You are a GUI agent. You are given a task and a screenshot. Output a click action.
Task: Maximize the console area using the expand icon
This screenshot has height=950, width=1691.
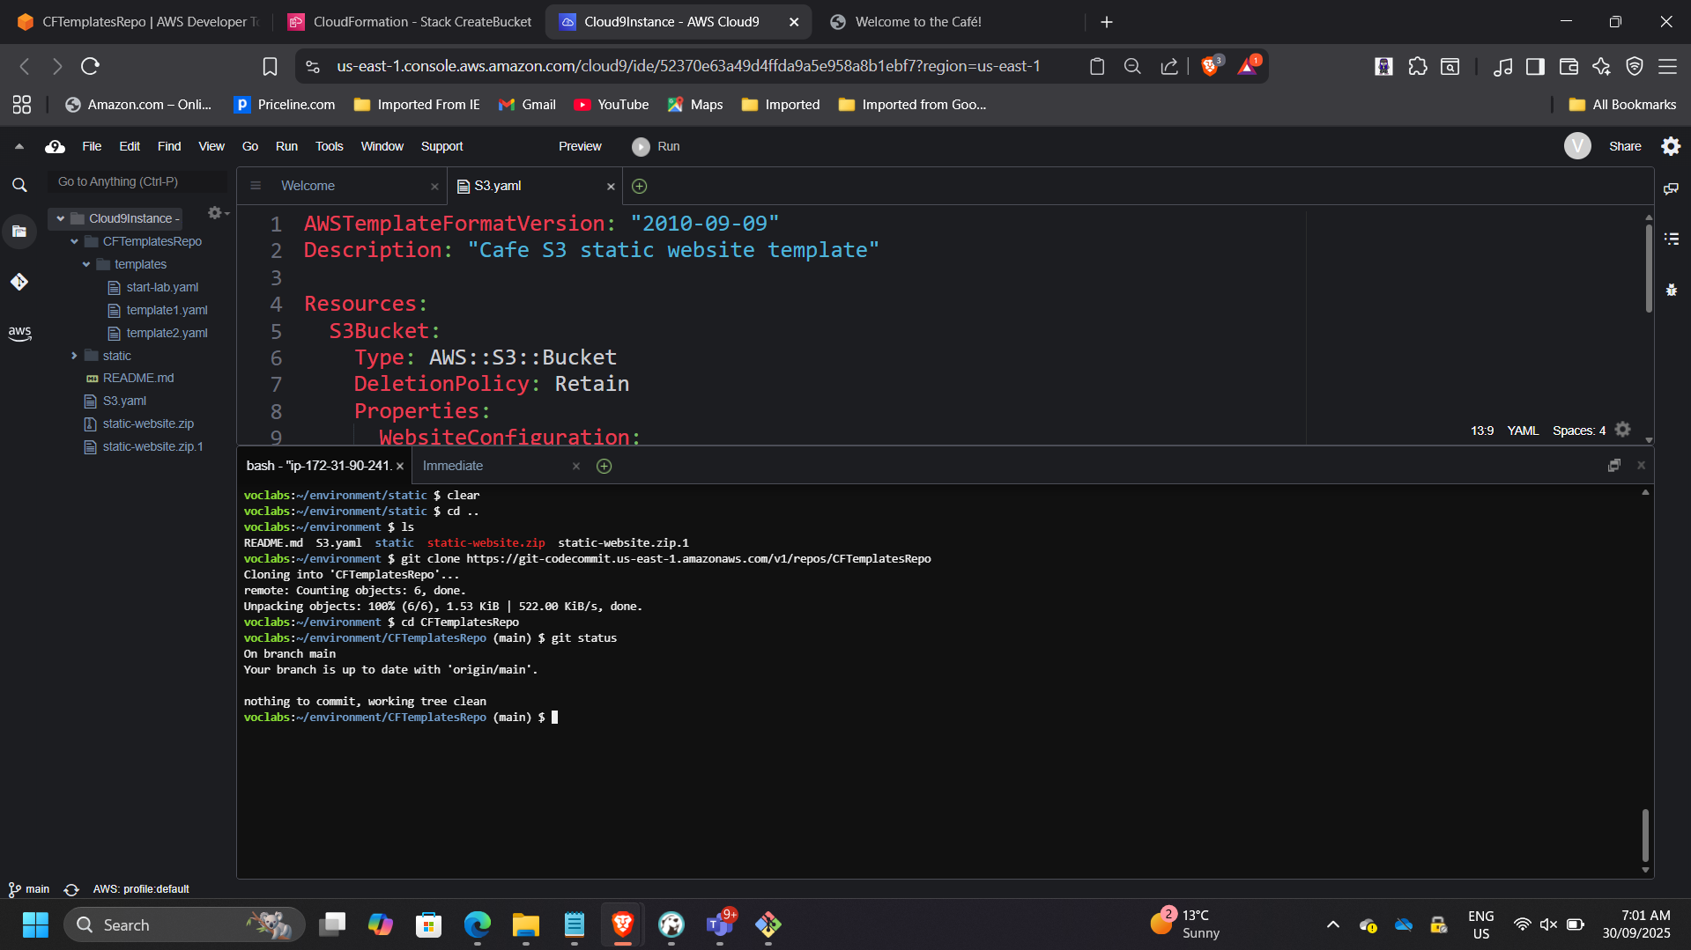(x=1615, y=465)
